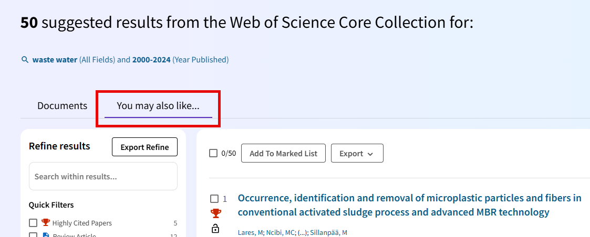Screen dimensions: 590x237
Task: Select the "You may also like..." tab
Action: (x=158, y=105)
